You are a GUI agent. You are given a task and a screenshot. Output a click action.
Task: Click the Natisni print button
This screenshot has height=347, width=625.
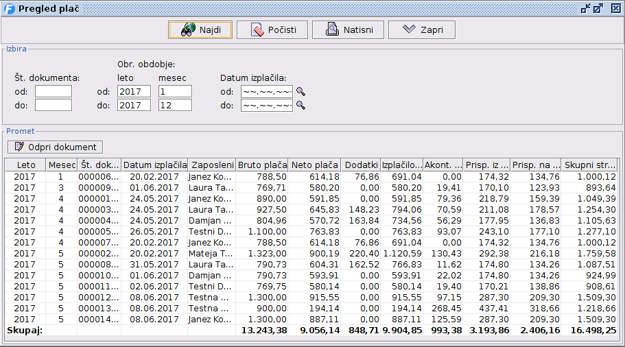[348, 30]
